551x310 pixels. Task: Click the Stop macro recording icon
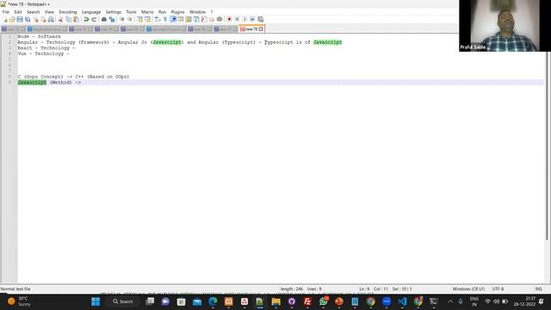click(237, 19)
